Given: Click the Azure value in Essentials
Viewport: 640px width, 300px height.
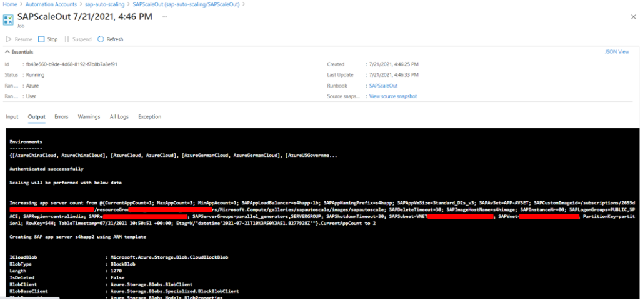Looking at the screenshot, I should pos(32,86).
